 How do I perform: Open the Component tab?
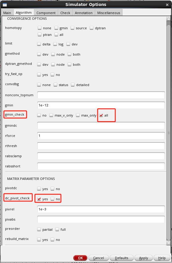pos(46,13)
